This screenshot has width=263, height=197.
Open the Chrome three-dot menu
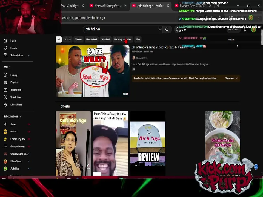pyautogui.click(x=259, y=18)
